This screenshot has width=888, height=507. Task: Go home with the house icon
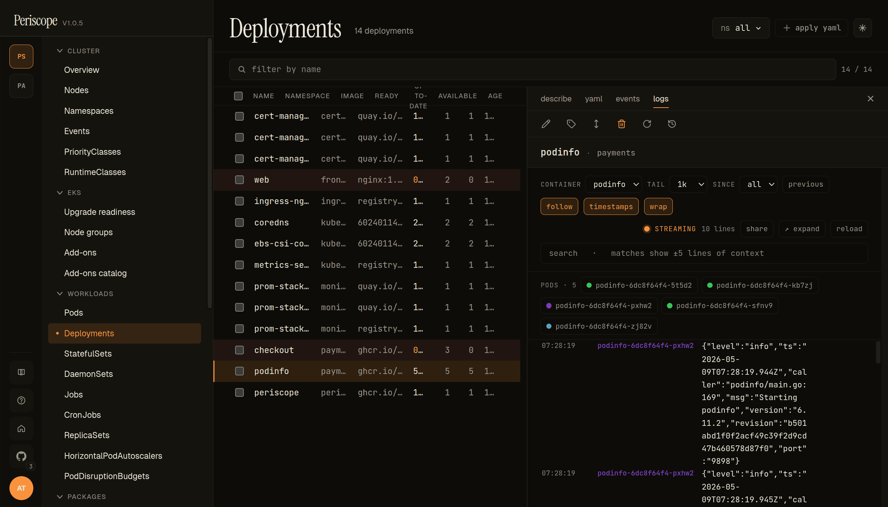coord(21,429)
